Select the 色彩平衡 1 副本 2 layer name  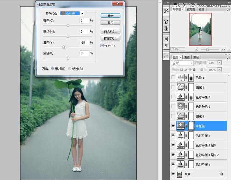pos(207,155)
